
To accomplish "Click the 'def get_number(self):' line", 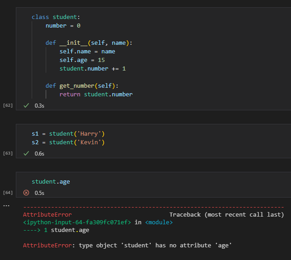I will click(82, 85).
